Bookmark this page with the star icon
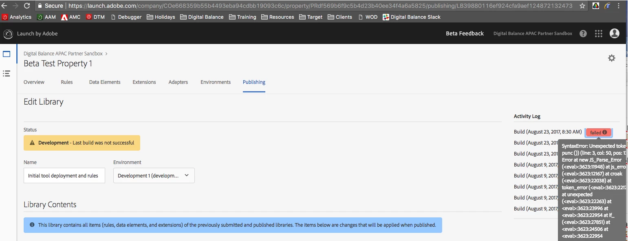This screenshot has width=628, height=241. pyautogui.click(x=582, y=6)
